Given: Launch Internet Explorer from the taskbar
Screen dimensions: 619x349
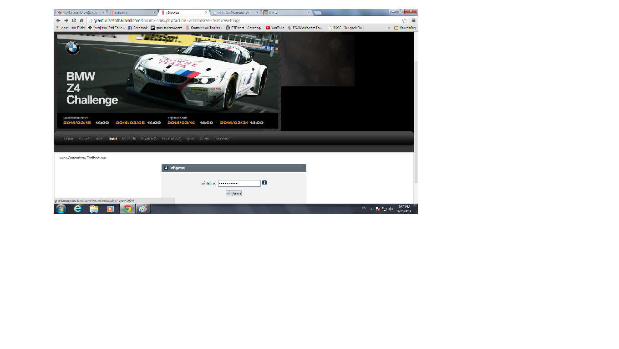Looking at the screenshot, I should (78, 209).
